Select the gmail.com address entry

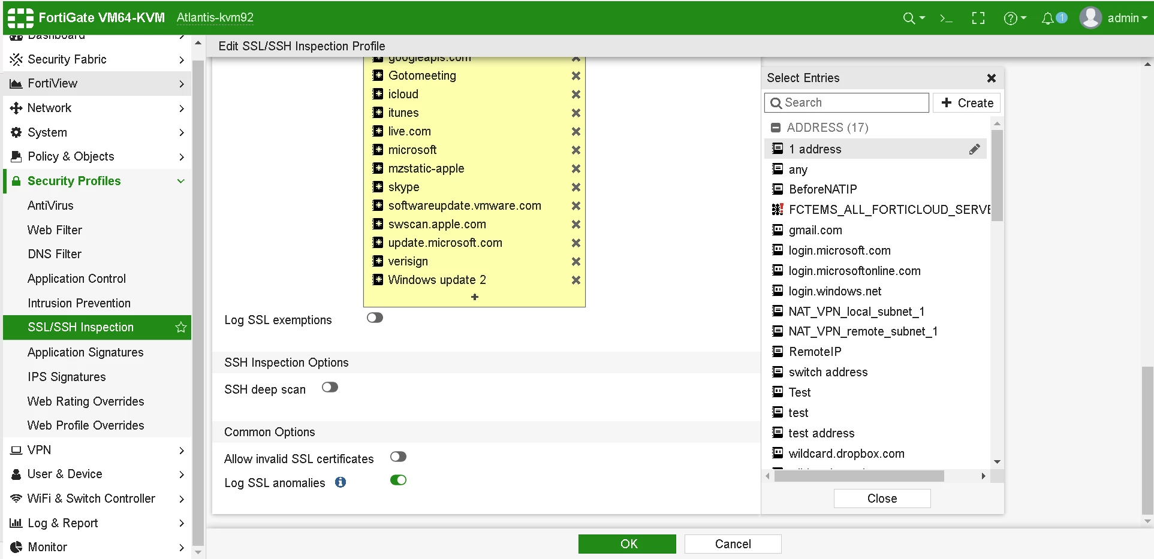coord(875,230)
